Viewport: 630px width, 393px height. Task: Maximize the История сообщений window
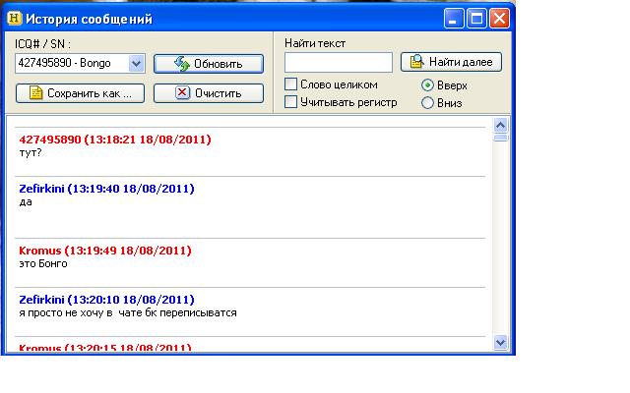476,19
